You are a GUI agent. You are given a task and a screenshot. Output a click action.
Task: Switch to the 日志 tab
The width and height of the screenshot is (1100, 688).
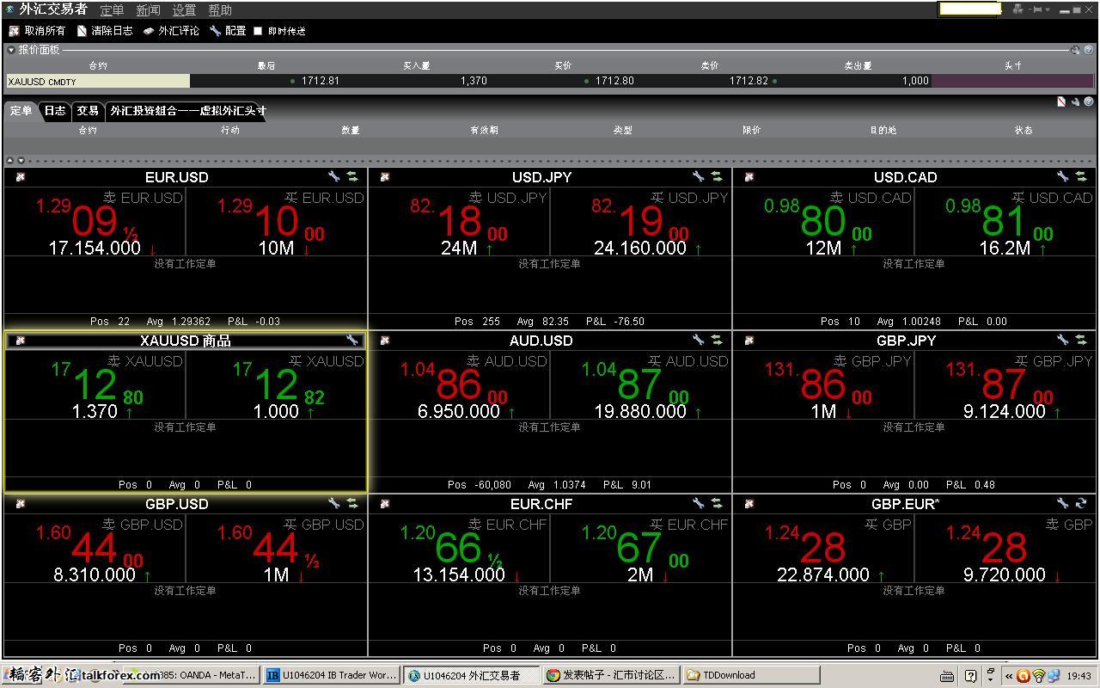[55, 111]
